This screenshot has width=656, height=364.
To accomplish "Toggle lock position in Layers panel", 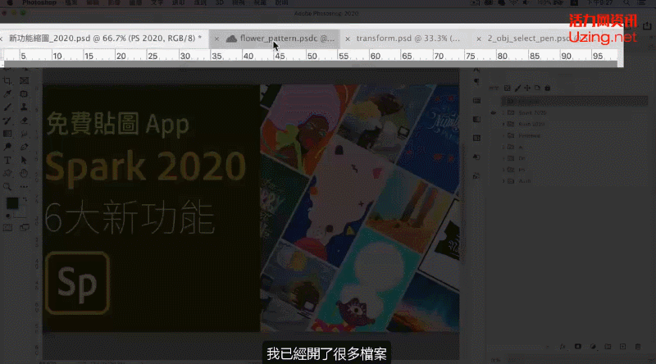I will [x=527, y=89].
